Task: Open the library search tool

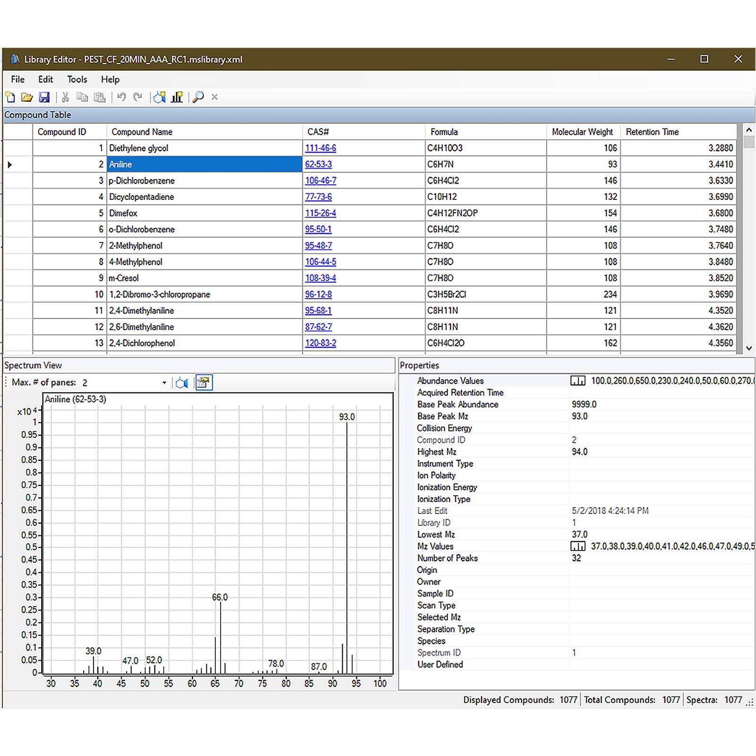Action: pos(198,97)
